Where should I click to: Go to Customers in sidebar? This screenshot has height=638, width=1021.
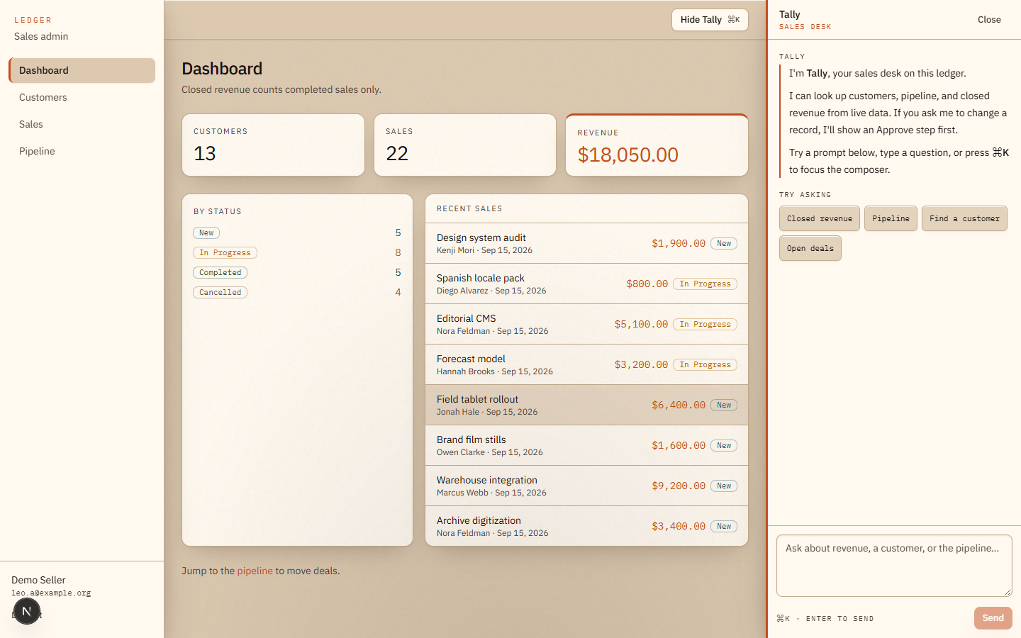(x=82, y=97)
